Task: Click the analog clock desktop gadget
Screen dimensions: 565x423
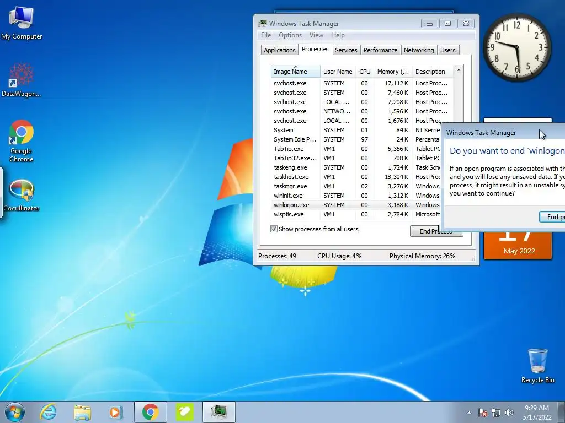Action: click(x=516, y=47)
